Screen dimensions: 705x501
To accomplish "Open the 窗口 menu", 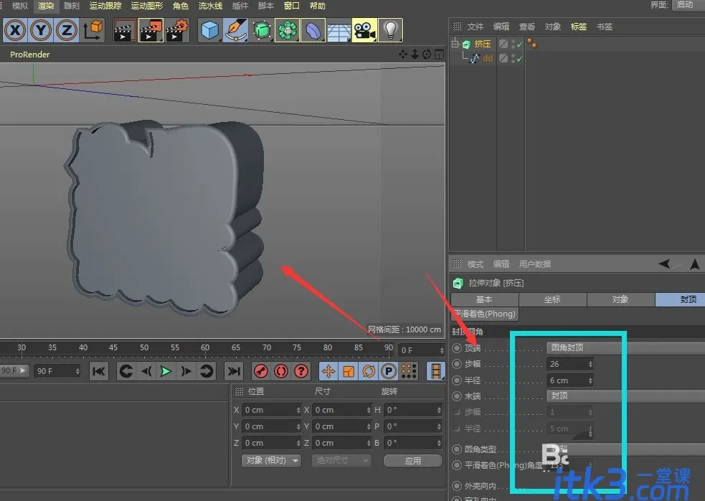I will (291, 6).
